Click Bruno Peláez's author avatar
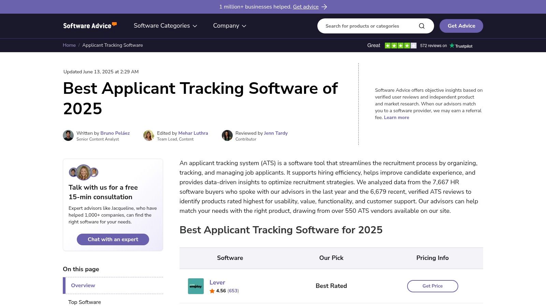The image size is (546, 307). click(x=68, y=135)
